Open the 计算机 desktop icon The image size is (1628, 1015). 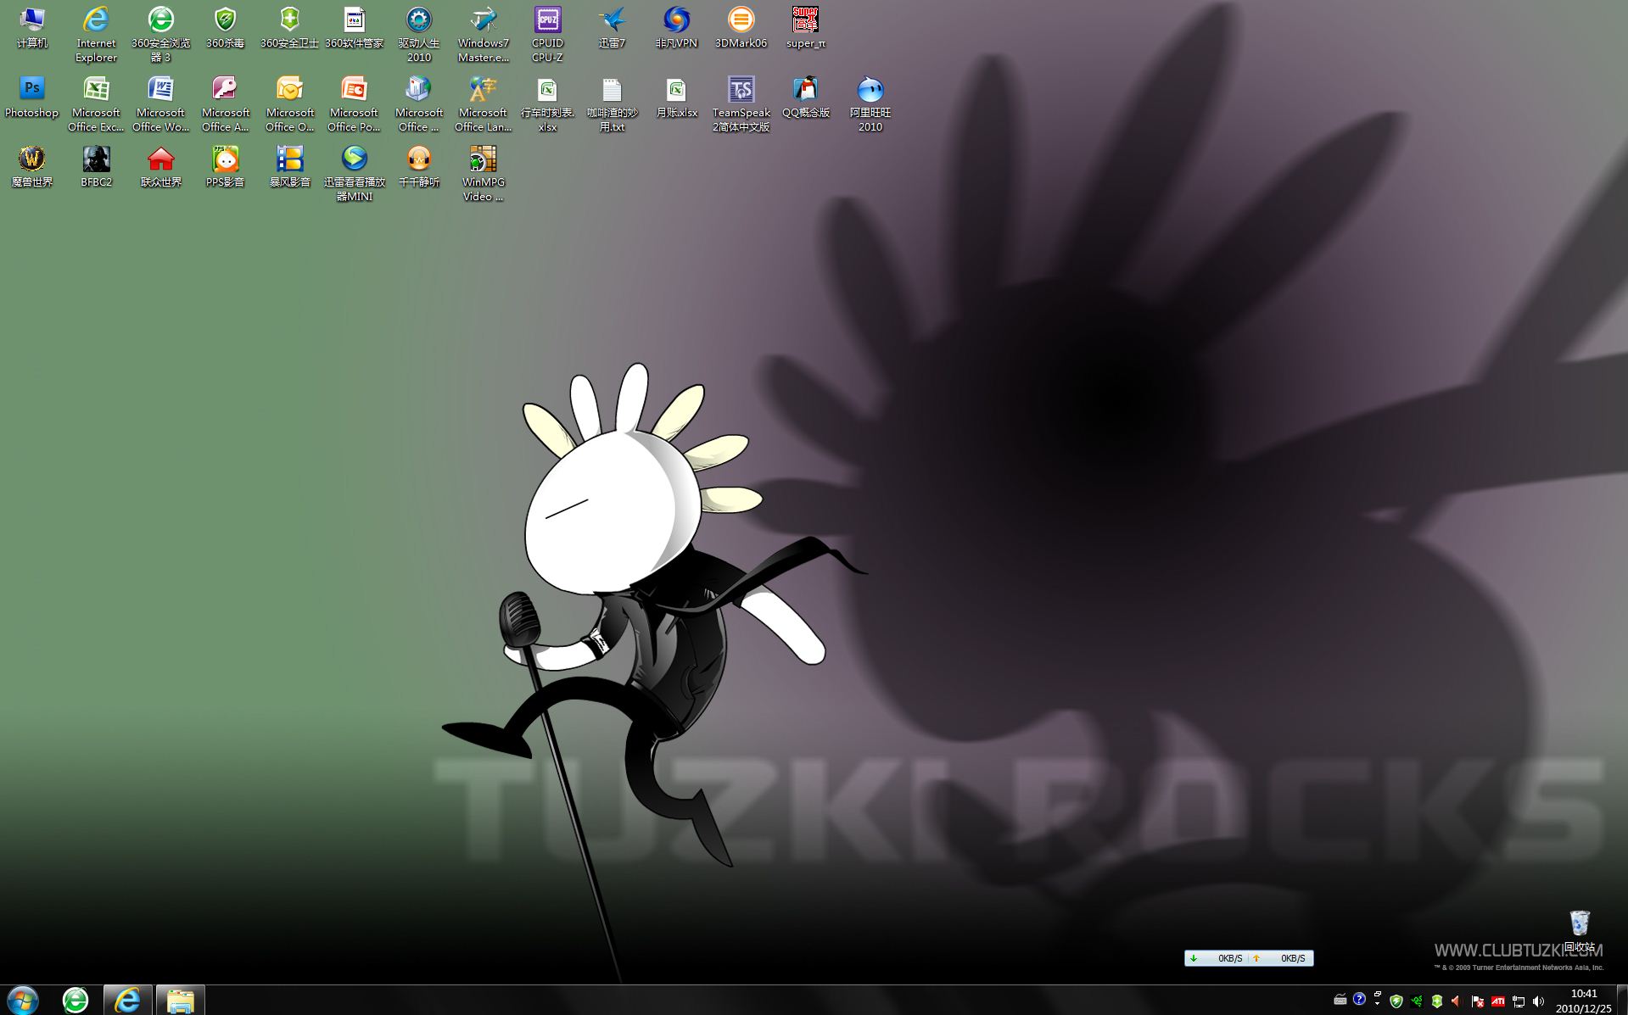[x=31, y=28]
